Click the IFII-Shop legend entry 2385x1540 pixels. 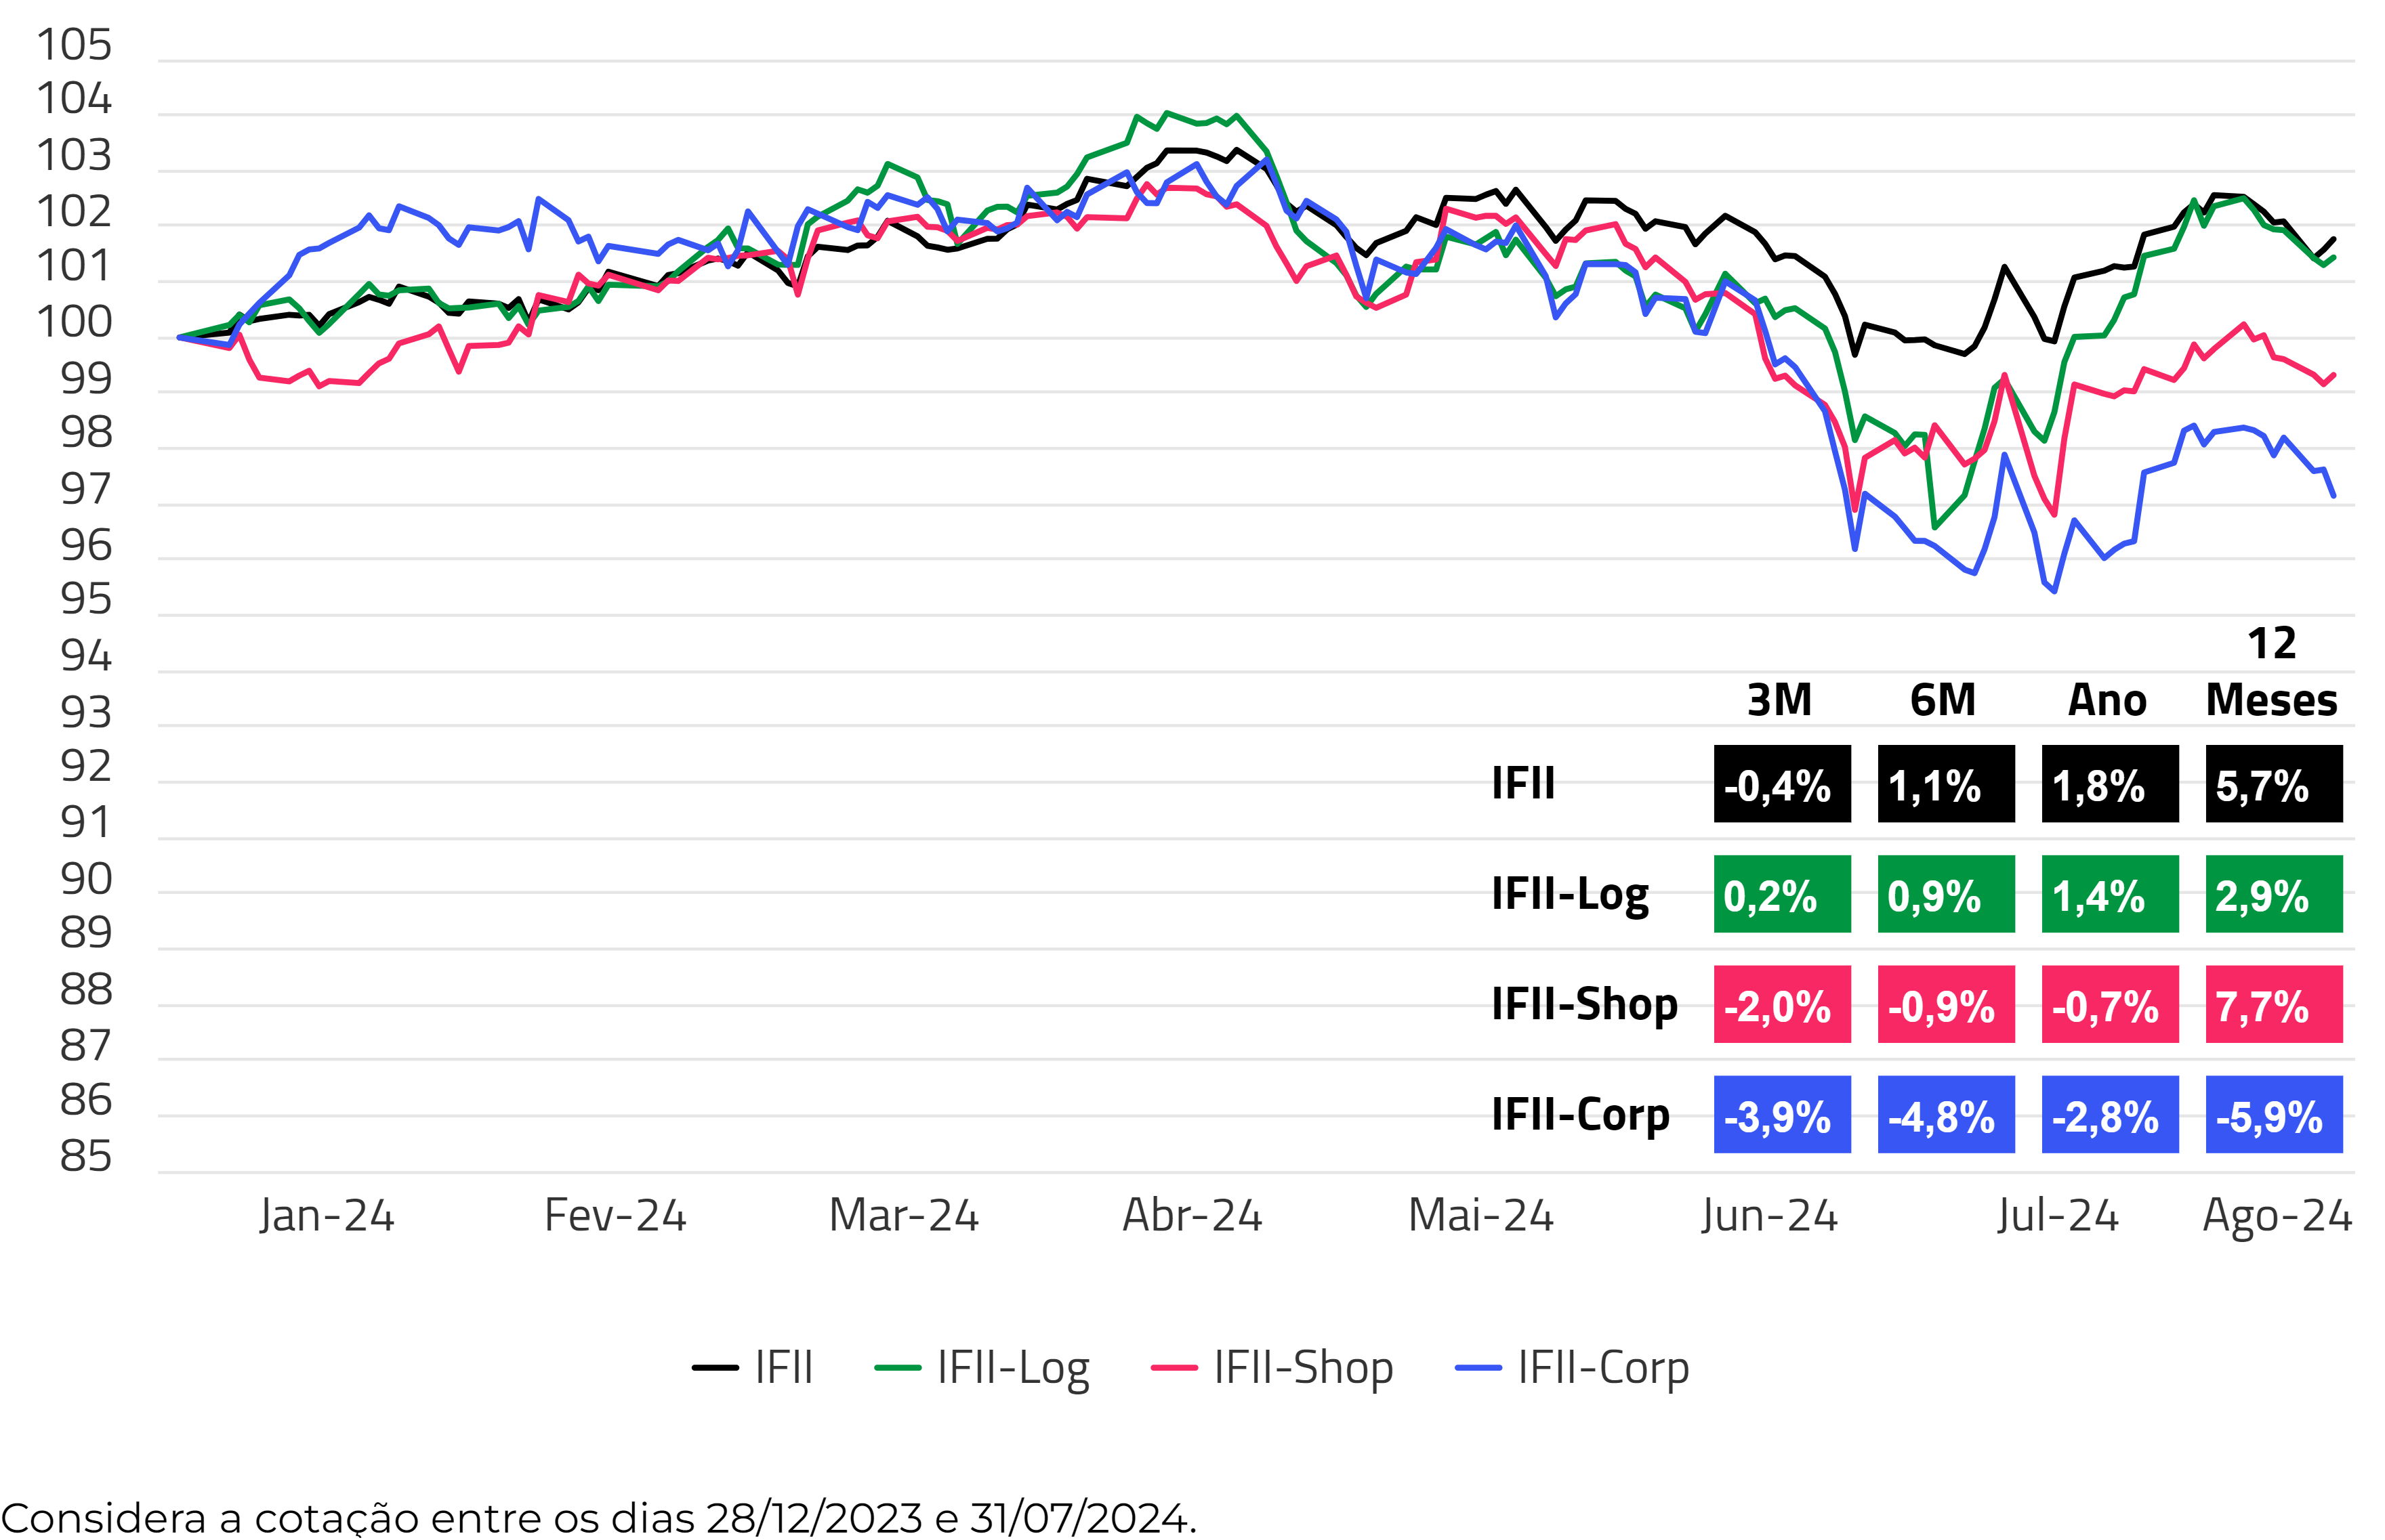[1272, 1367]
